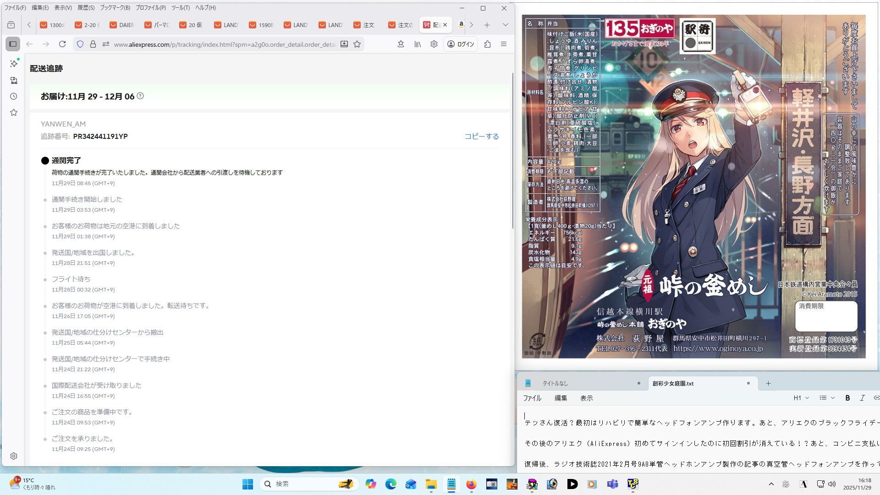Screen dimensions: 880x495
Task: Click the delivery date help question mark
Action: tap(141, 96)
